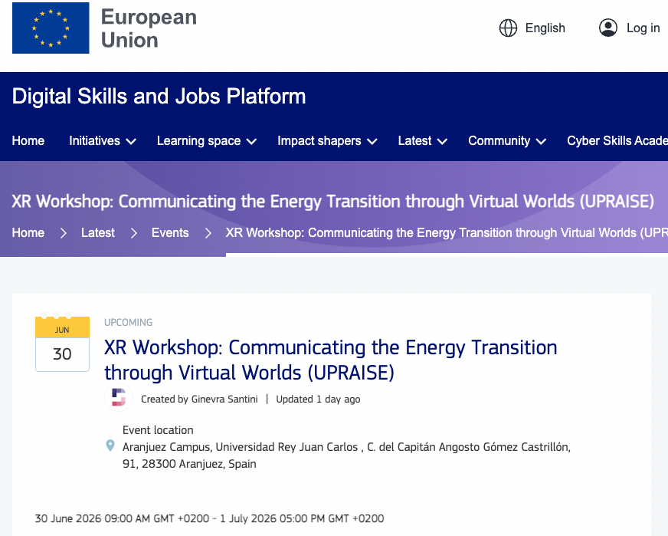Click the breadcrumb arrow after Latest
668x536 pixels.
tap(133, 233)
